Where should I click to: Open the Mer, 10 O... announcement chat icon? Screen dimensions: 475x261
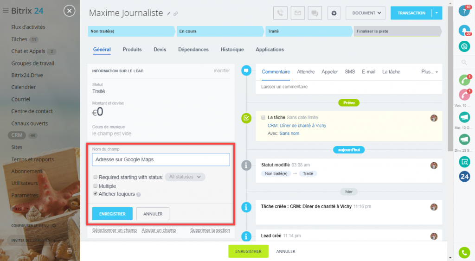(464, 139)
